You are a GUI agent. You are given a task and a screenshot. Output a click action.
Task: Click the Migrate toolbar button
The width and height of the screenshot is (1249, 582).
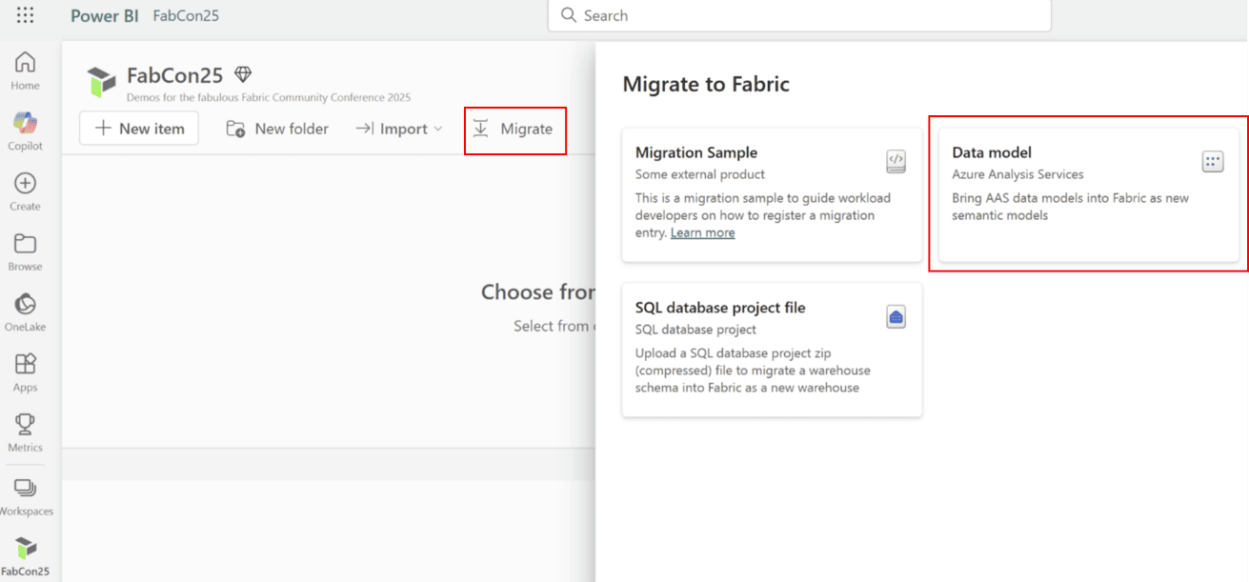[514, 129]
